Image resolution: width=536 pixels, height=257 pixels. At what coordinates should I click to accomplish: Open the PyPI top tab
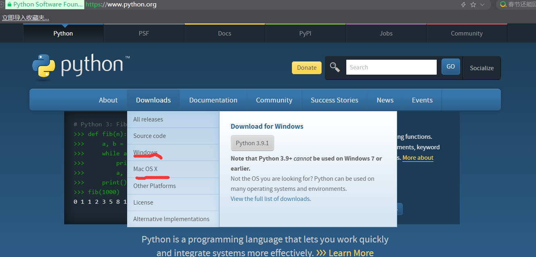(x=306, y=33)
